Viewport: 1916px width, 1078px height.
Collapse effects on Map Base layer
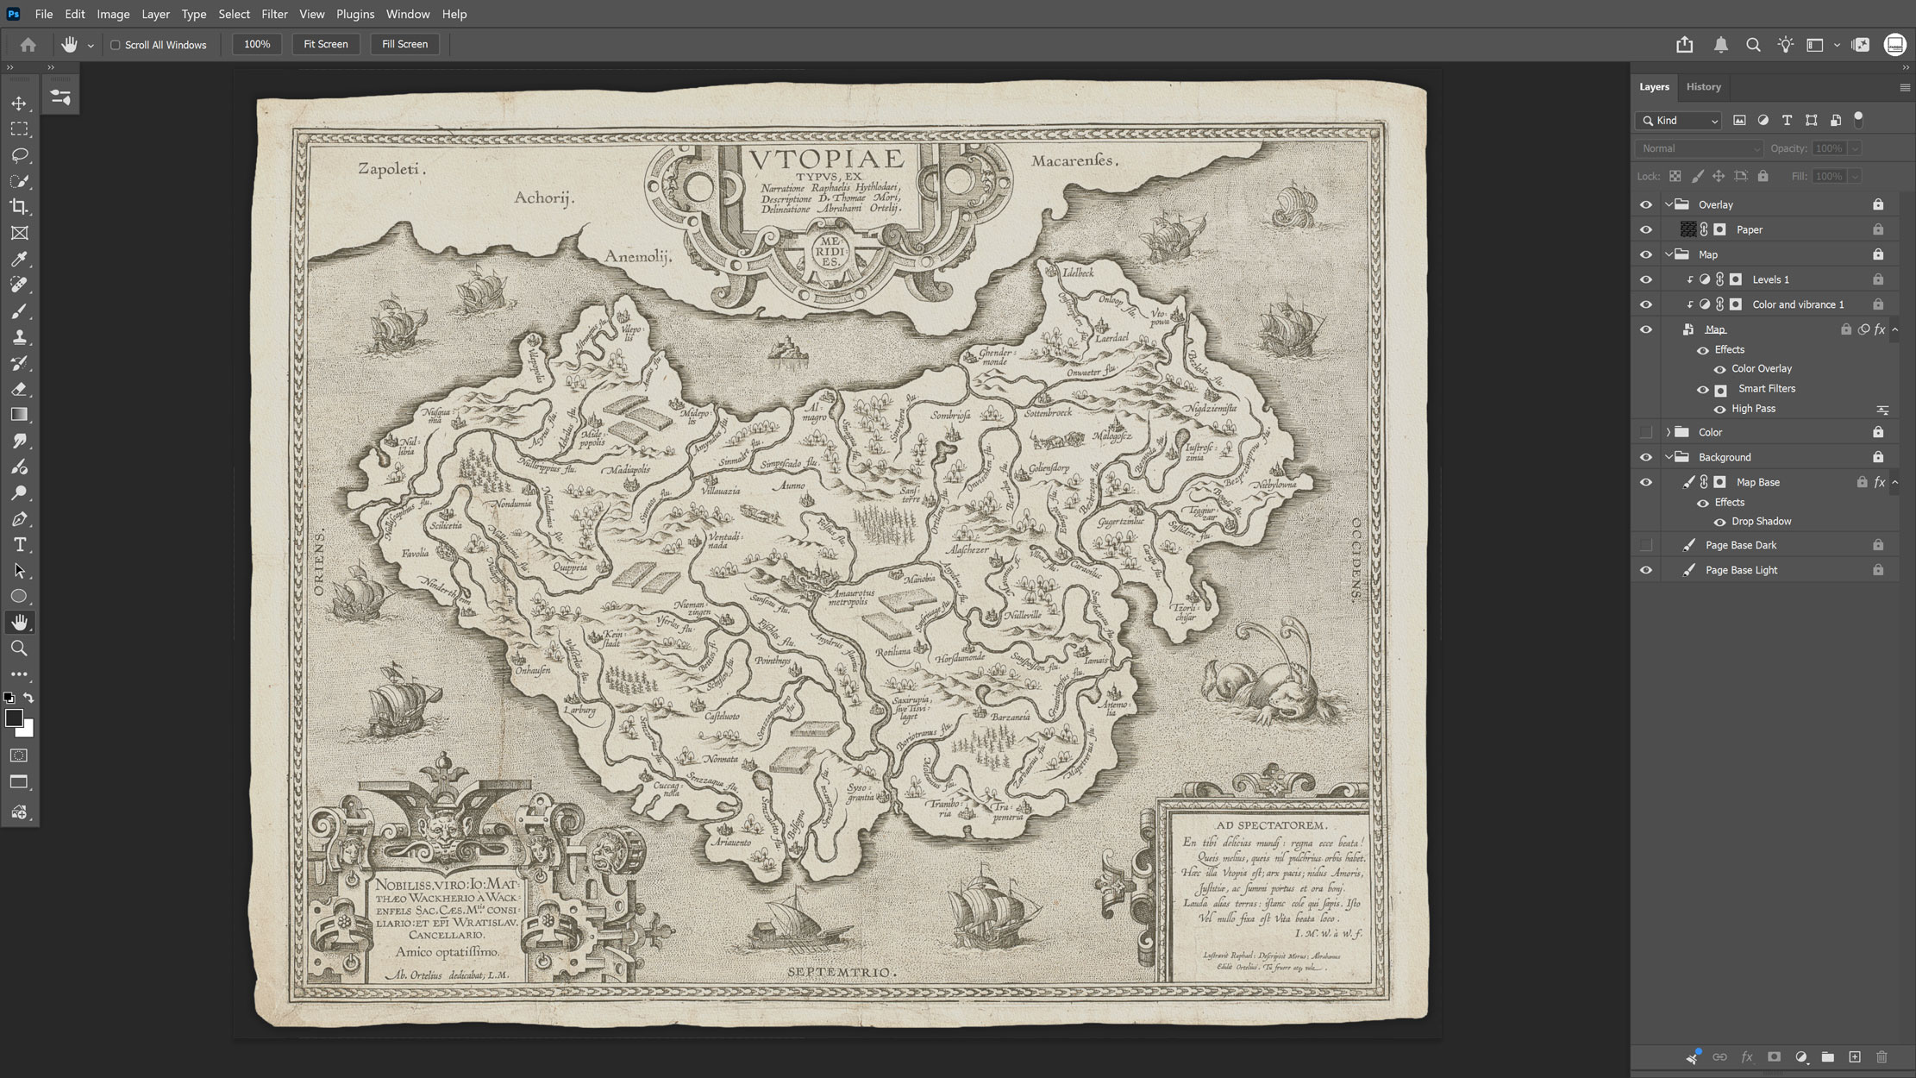point(1894,483)
